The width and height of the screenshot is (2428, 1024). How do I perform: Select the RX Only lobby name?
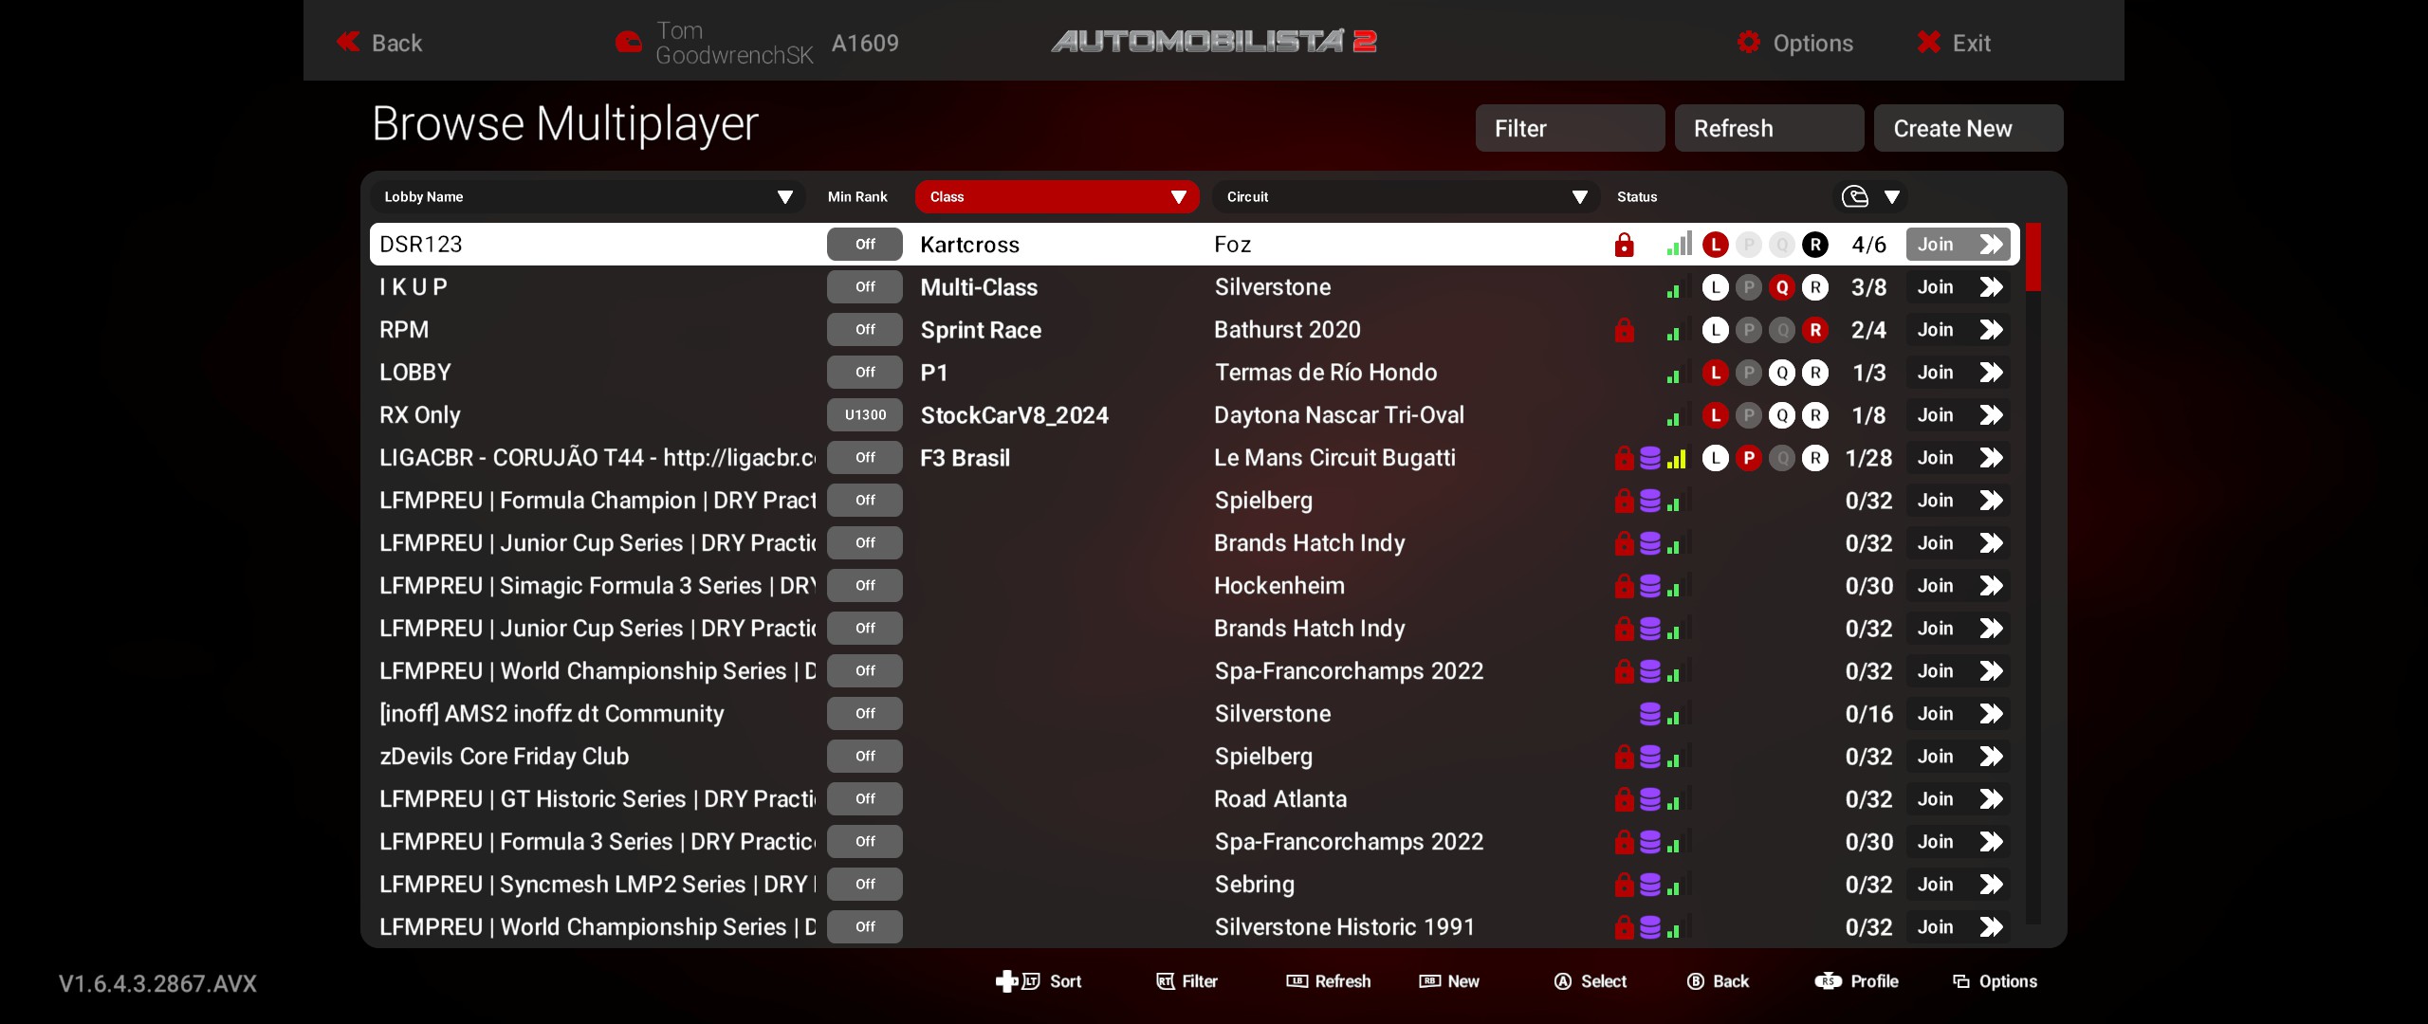[420, 415]
